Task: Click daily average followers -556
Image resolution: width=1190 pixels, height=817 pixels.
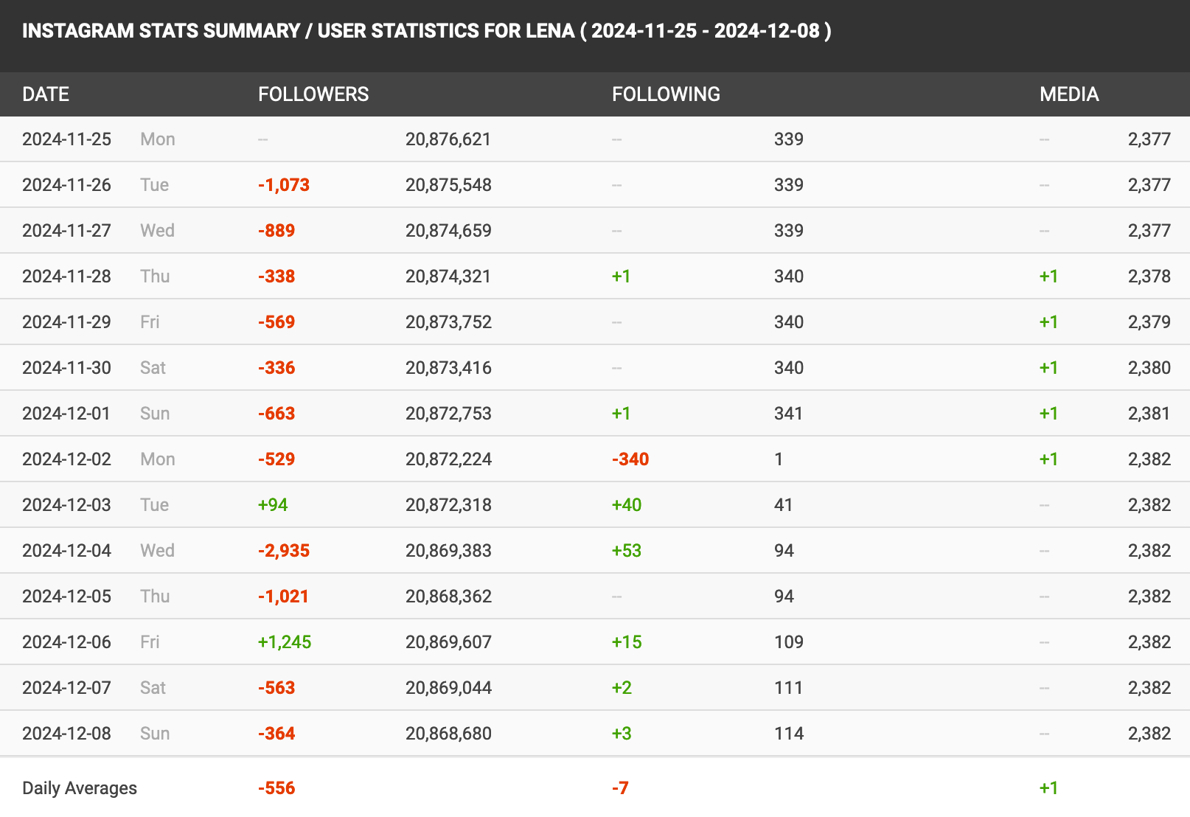Action: pos(276,788)
